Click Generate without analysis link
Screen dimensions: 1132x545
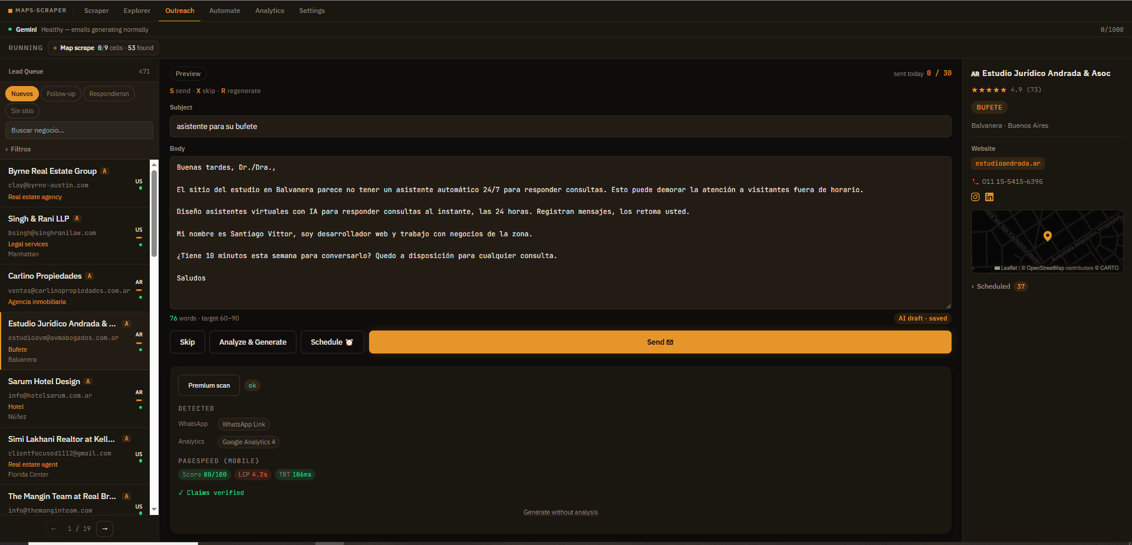[560, 512]
